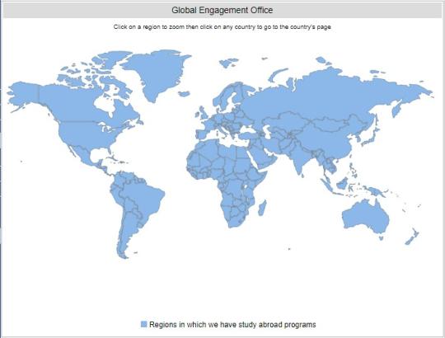The image size is (445, 338).
Task: Click legend text about study abroad programs
Action: click(232, 324)
